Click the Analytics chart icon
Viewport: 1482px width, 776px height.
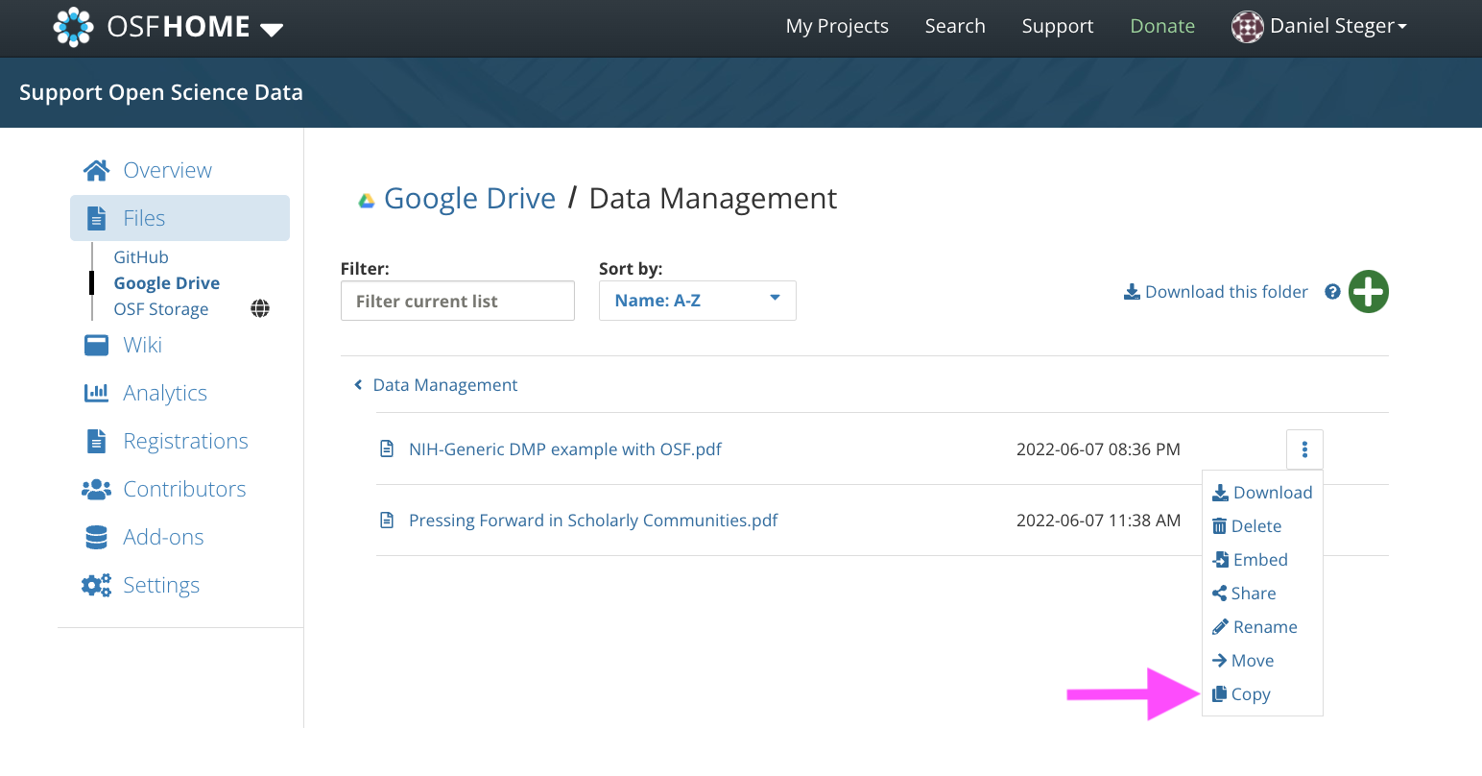[96, 392]
